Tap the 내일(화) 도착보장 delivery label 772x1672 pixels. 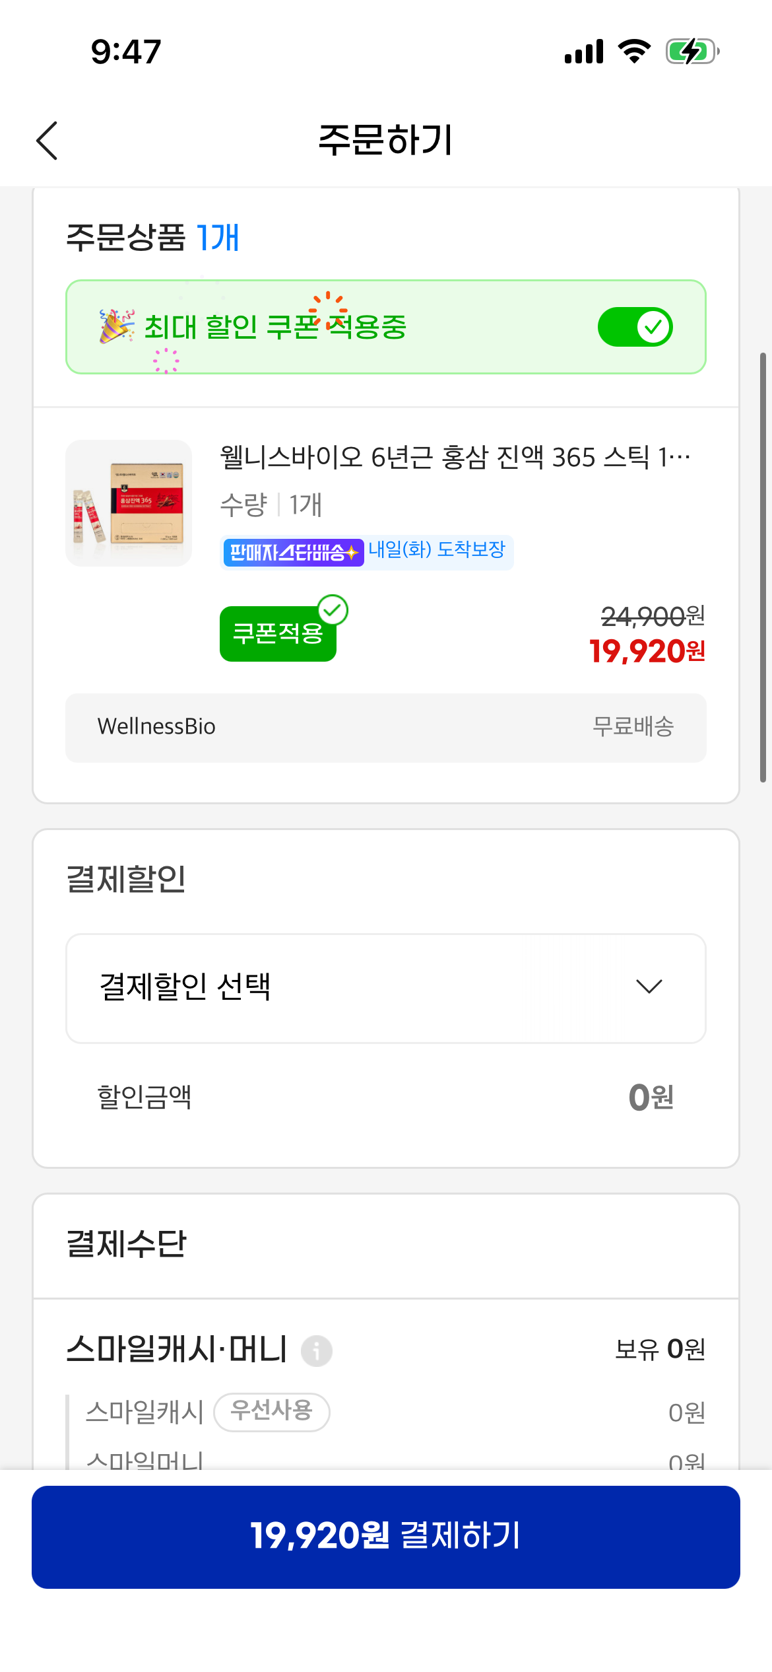click(x=437, y=550)
